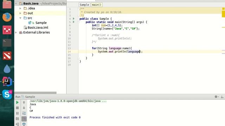
Task: Launch Dota 2 from the dock
Action: [7, 56]
